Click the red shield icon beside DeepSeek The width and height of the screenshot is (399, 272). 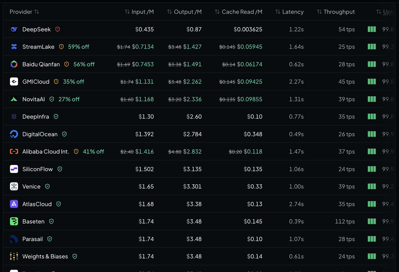58,29
